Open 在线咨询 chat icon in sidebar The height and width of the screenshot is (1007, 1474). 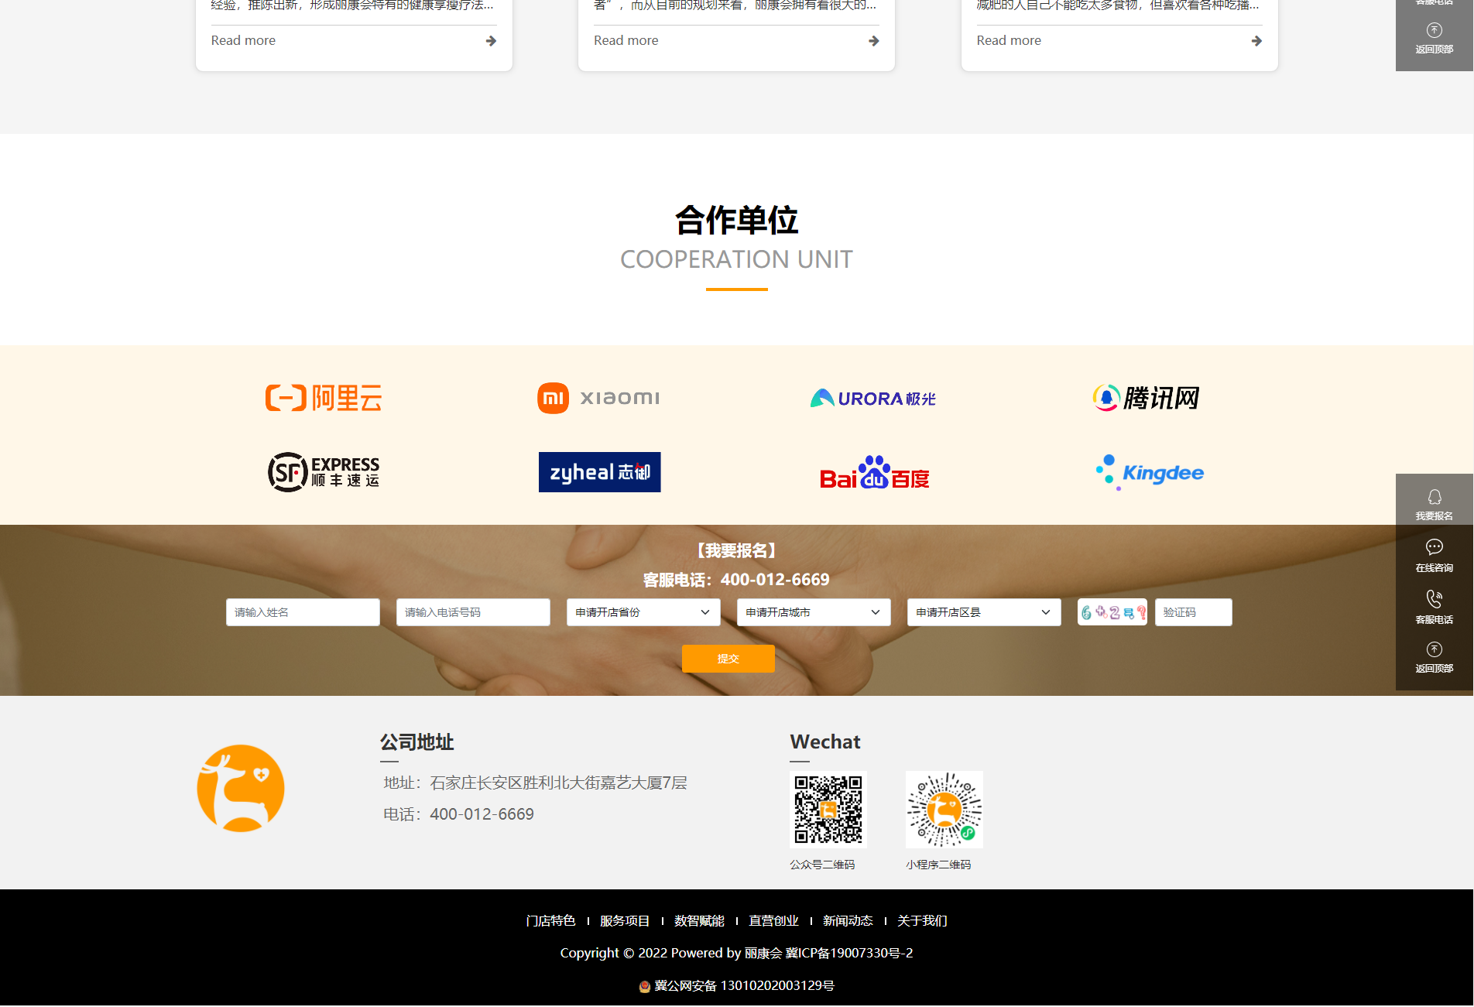[x=1434, y=548]
